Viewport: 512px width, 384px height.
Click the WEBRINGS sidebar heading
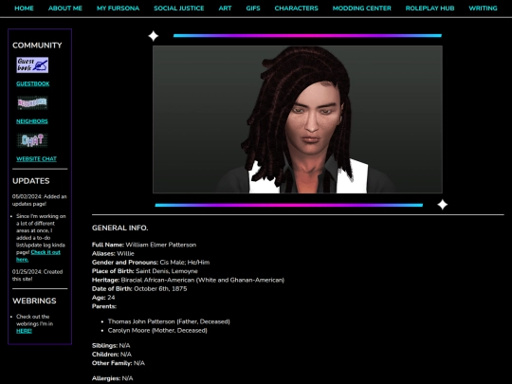[x=34, y=302]
